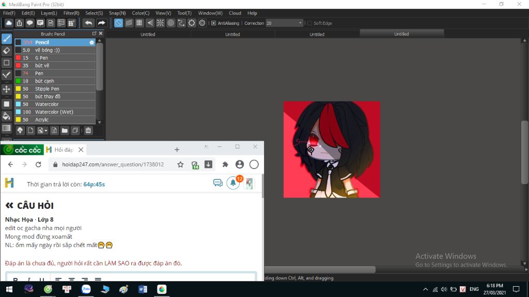
Task: Open the chat messages icon on hoidap247
Action: [x=218, y=183]
